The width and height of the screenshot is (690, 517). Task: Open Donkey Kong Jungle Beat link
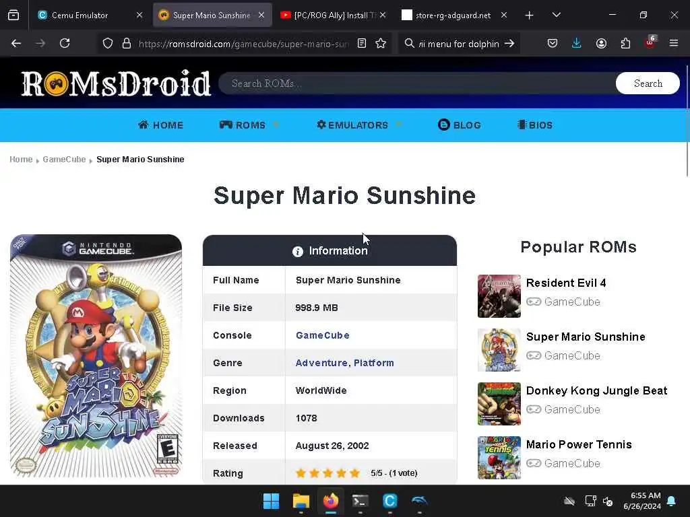pyautogui.click(x=597, y=391)
